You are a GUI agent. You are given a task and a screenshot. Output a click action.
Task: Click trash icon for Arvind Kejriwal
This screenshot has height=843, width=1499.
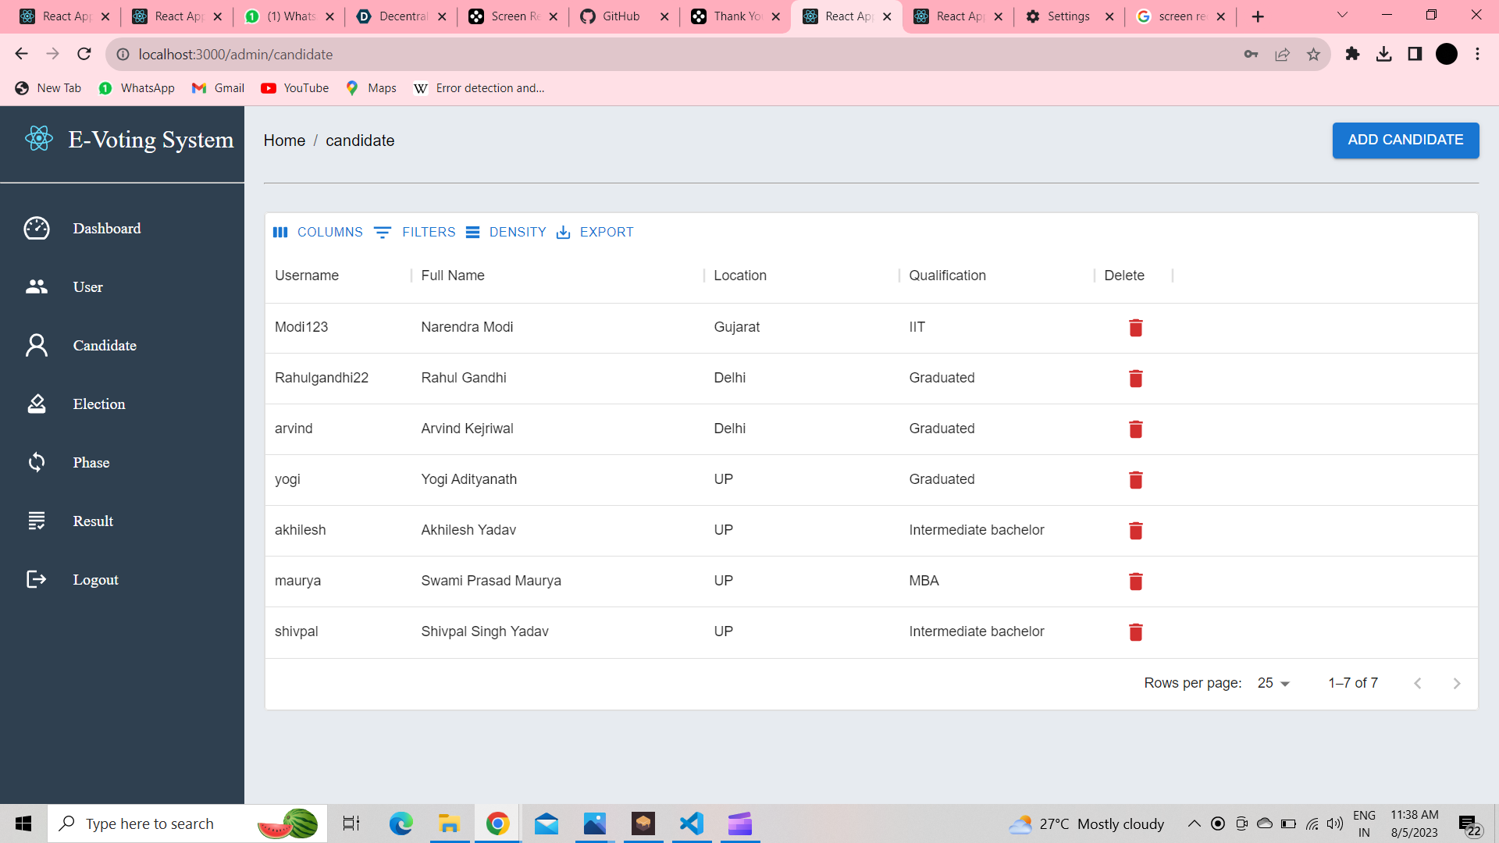point(1135,429)
